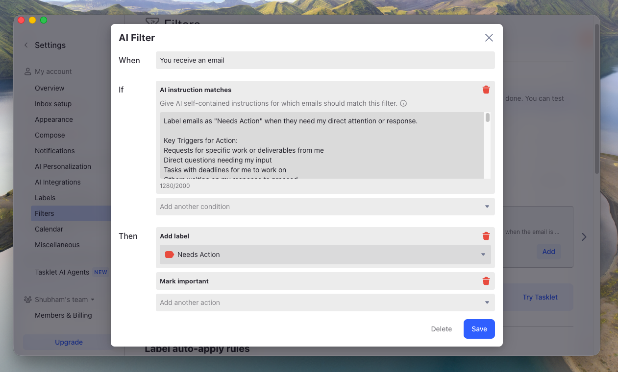Click the Upgrade button
618x372 pixels.
69,342
